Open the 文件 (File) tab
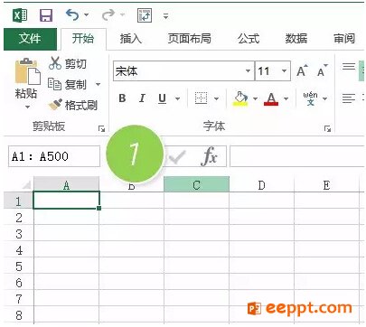 (30, 39)
